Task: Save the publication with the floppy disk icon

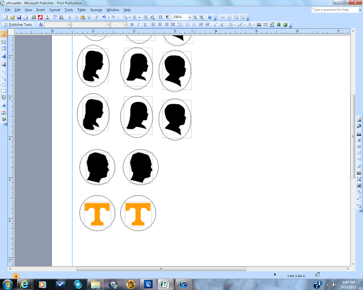Action: pos(19,18)
